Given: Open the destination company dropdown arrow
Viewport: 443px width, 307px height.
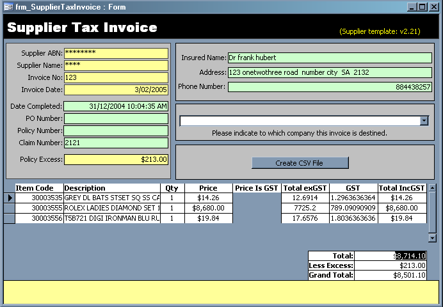Looking at the screenshot, I should point(424,120).
